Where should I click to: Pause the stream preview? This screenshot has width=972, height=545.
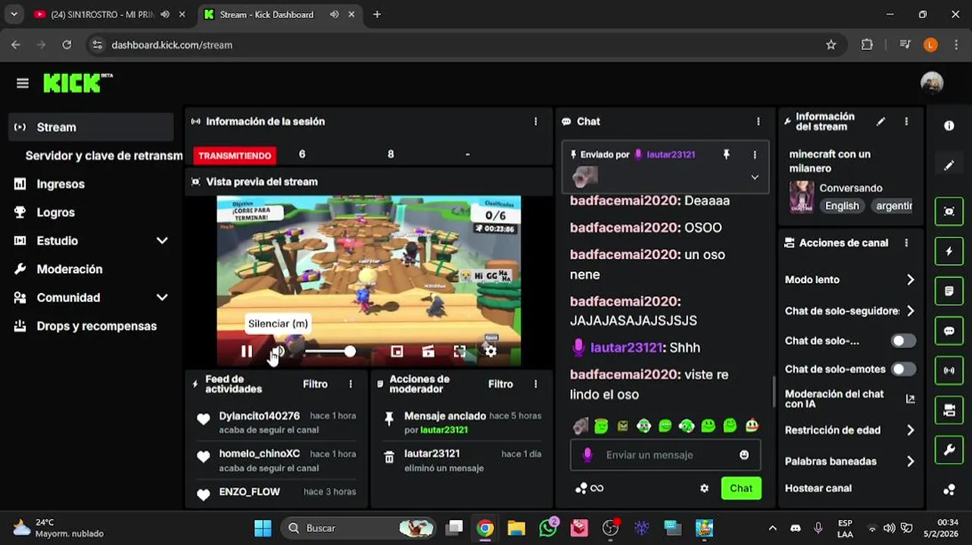click(247, 351)
